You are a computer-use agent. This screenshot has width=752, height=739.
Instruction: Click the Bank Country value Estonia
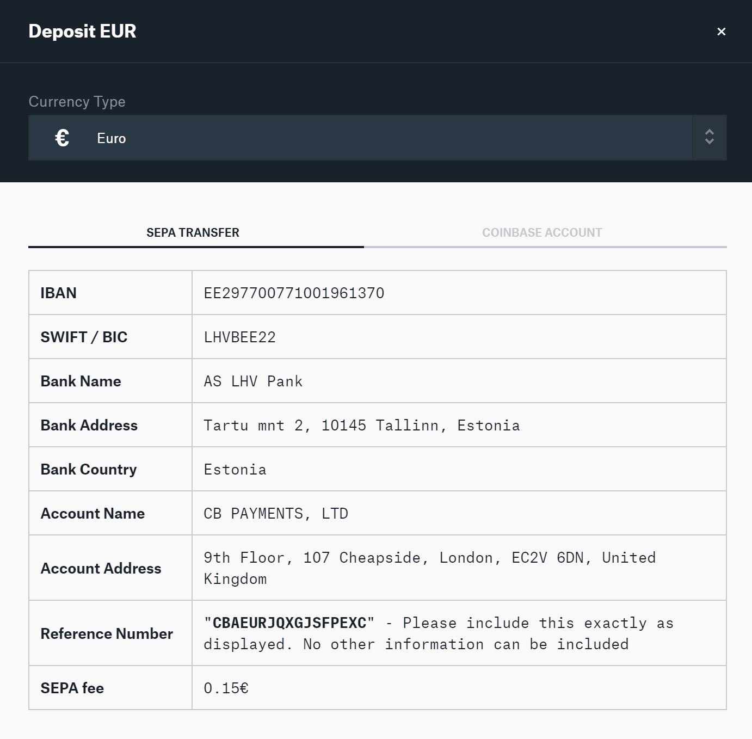coord(235,470)
